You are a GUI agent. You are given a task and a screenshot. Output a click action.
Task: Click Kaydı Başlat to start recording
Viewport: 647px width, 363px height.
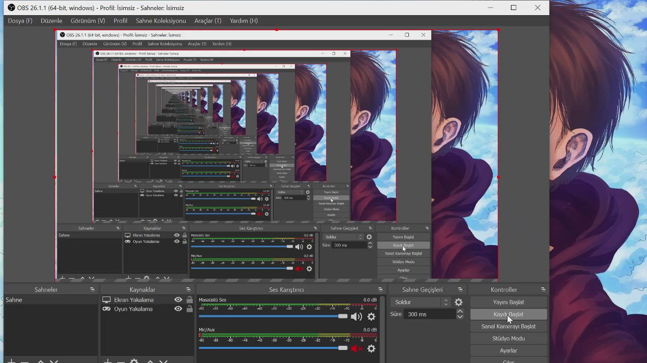(x=509, y=314)
